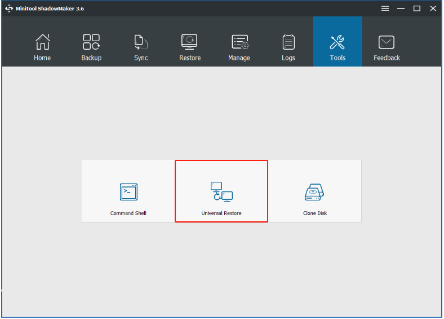
Task: Open the Feedback tab
Action: coord(387,47)
